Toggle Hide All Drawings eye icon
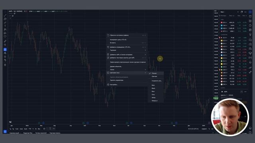255x143 pixels. (x=5, y=60)
